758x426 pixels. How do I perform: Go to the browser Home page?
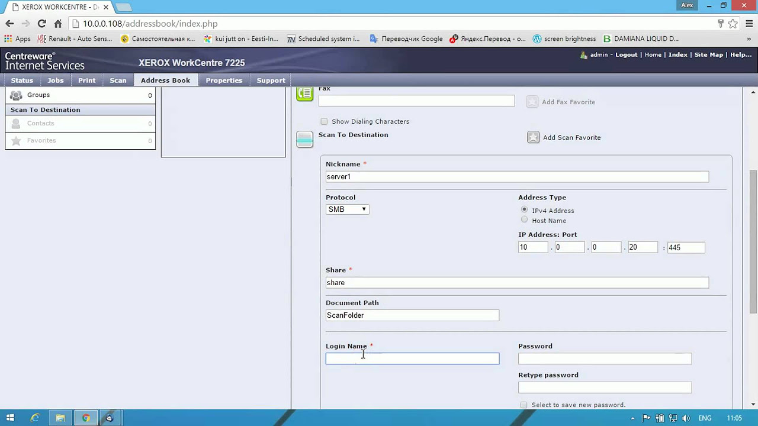click(x=57, y=24)
